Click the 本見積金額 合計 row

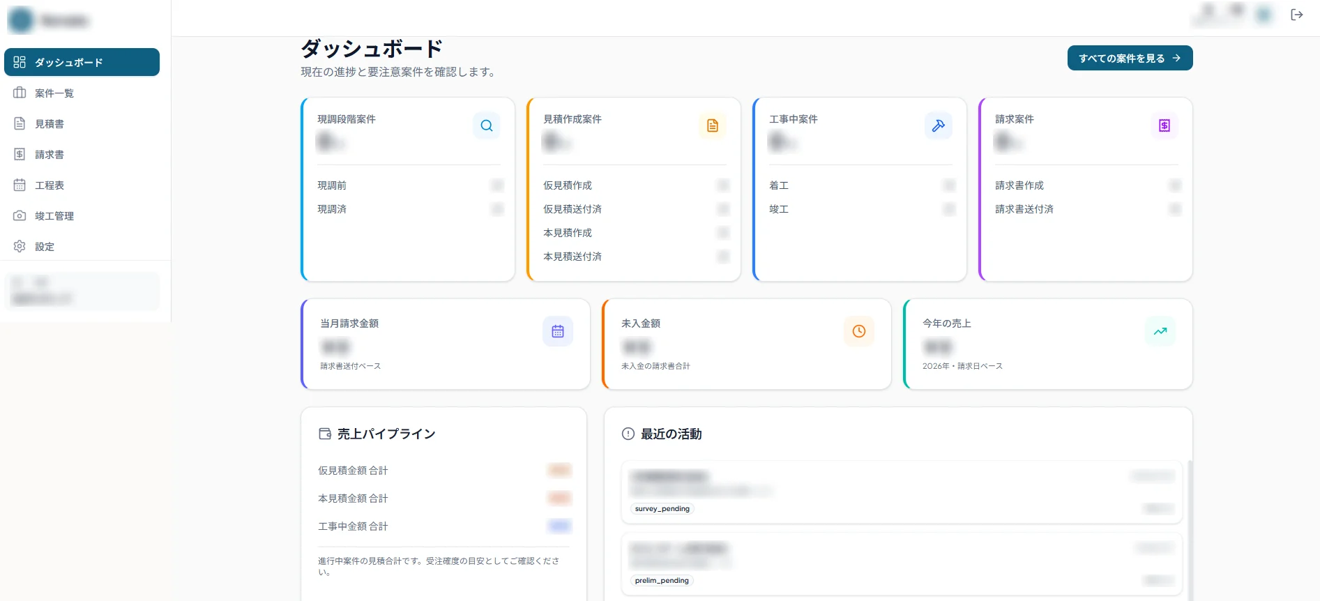click(x=444, y=499)
